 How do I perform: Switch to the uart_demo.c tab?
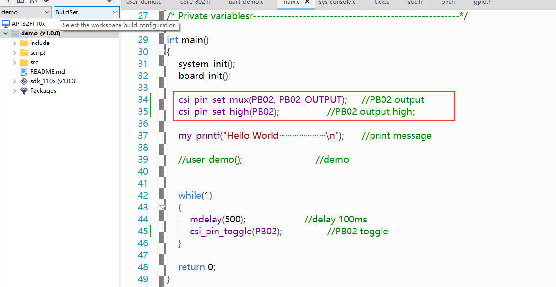click(246, 2)
